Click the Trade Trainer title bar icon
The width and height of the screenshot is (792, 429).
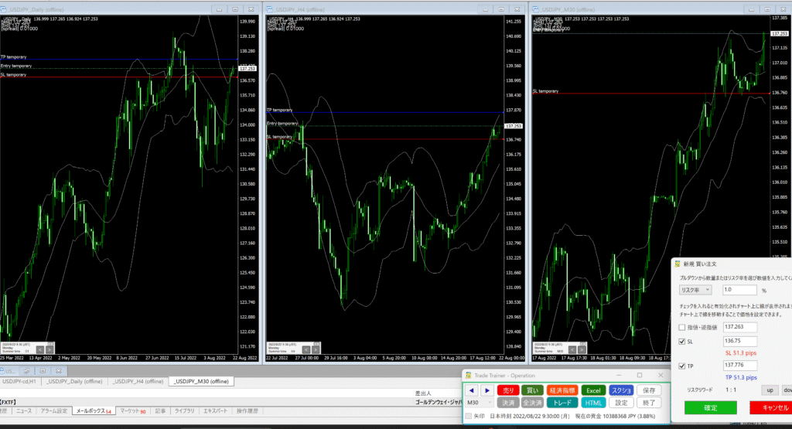click(x=468, y=376)
